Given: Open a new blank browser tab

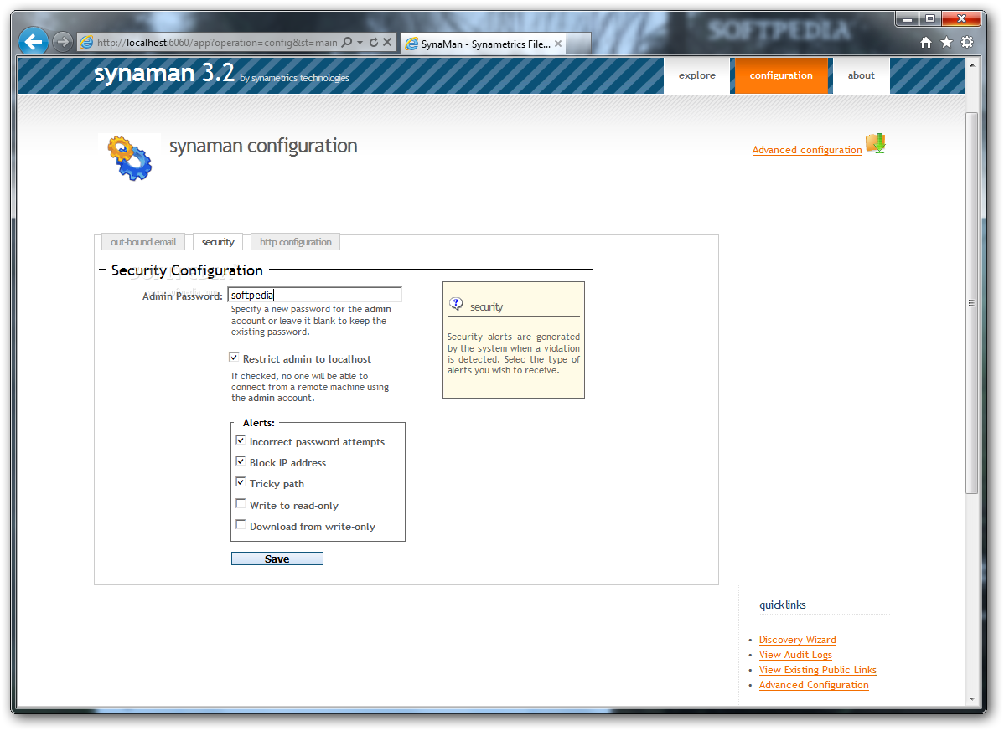Looking at the screenshot, I should coord(579,44).
